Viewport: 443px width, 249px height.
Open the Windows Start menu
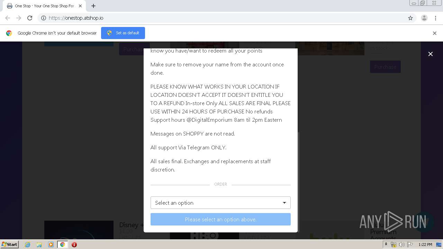[10, 244]
